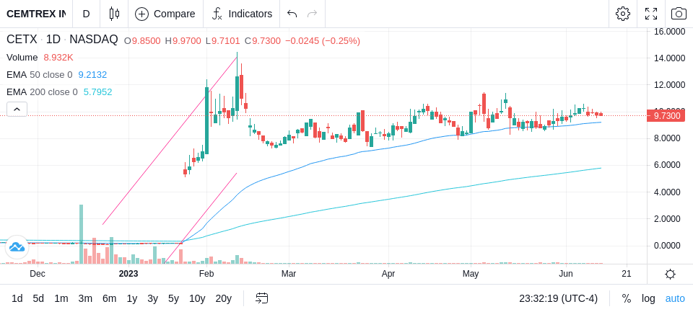Viewport: 693px width, 312px height.
Task: Click the 9.7300 current price label
Action: (x=666, y=115)
